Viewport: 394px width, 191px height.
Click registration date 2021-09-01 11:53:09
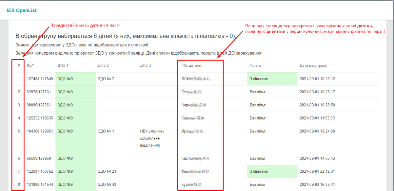317,118
